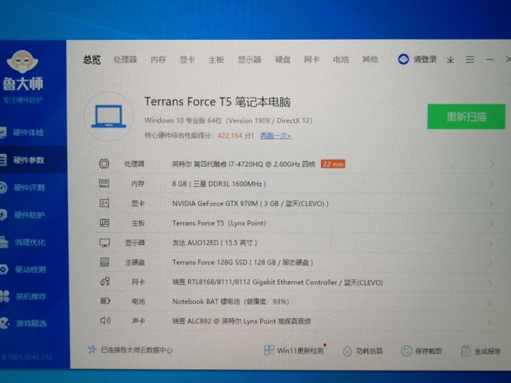Click the Terrans Force 128G SSD text
Image resolution: width=511 pixels, height=383 pixels.
point(242,262)
